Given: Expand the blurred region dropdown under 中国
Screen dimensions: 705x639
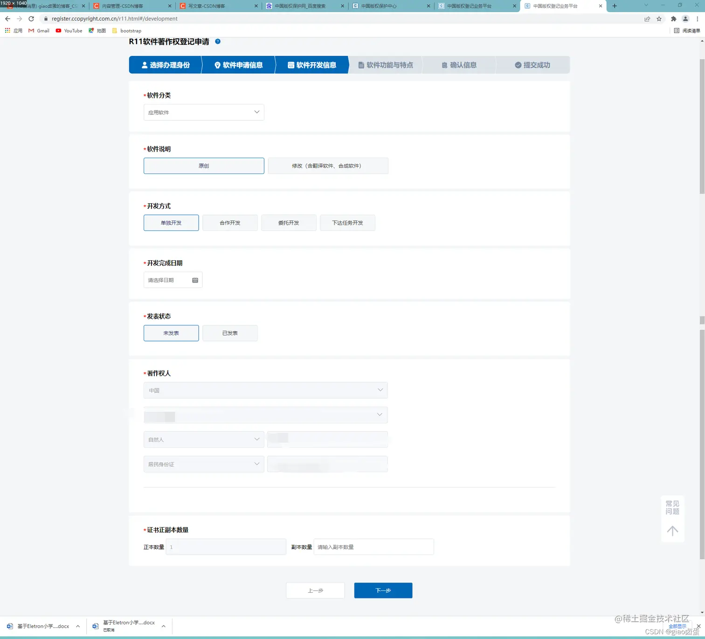Looking at the screenshot, I should [x=265, y=415].
